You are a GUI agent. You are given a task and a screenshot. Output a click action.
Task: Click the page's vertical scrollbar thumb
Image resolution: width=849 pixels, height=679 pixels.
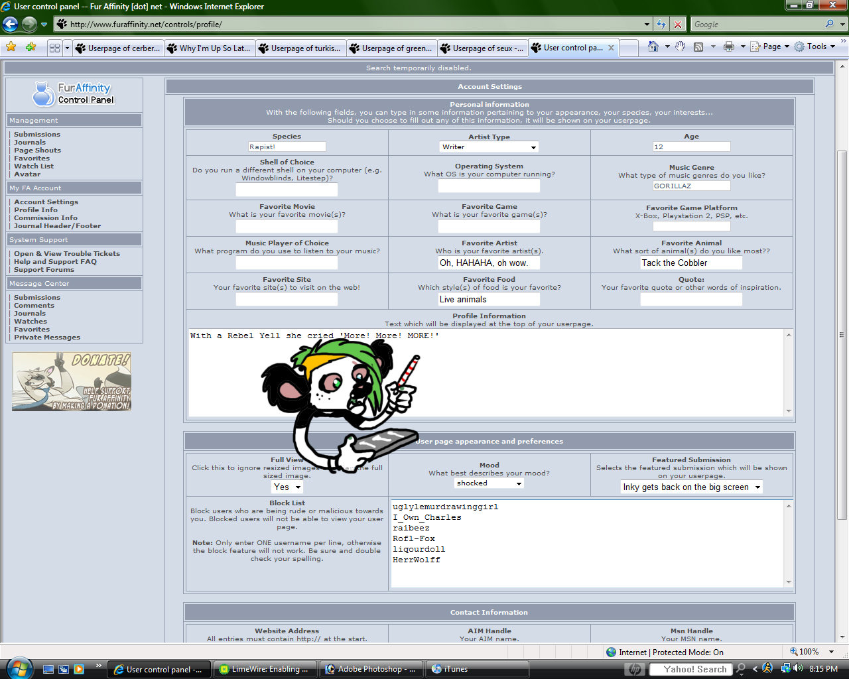842,335
